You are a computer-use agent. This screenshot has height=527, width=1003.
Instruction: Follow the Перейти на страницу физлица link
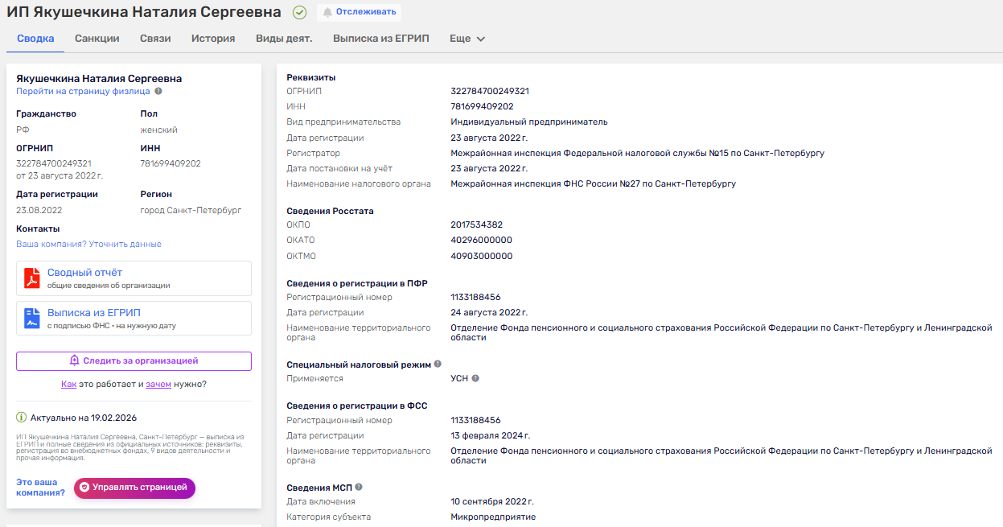[83, 92]
